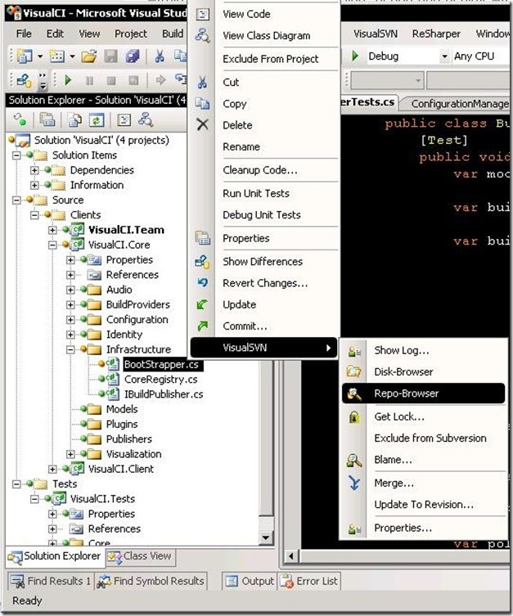Open the New Project icon dropdown arrow
The height and width of the screenshot is (616, 513).
pos(39,56)
